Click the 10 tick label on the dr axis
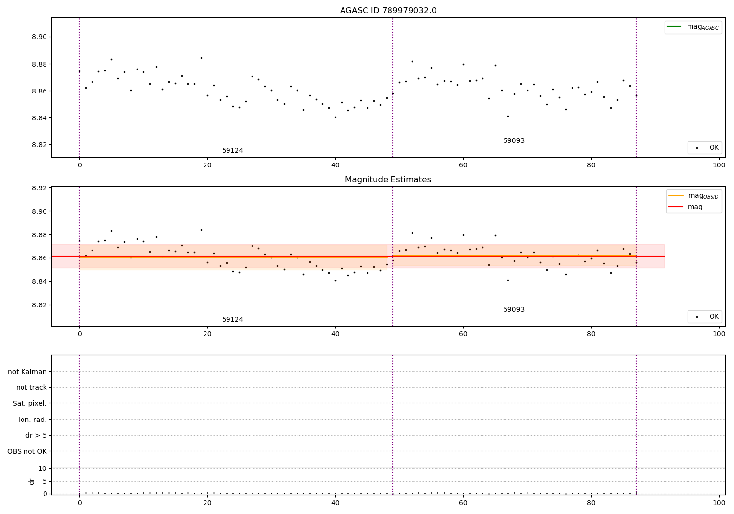The image size is (734, 514). [42, 469]
